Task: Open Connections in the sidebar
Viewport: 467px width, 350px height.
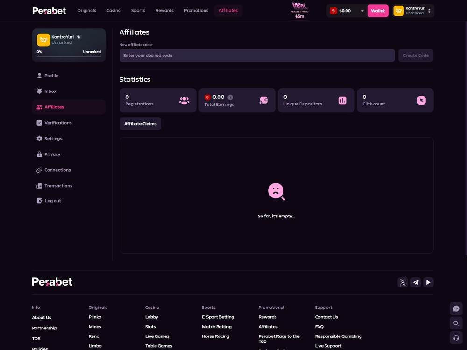Action: [x=69, y=170]
